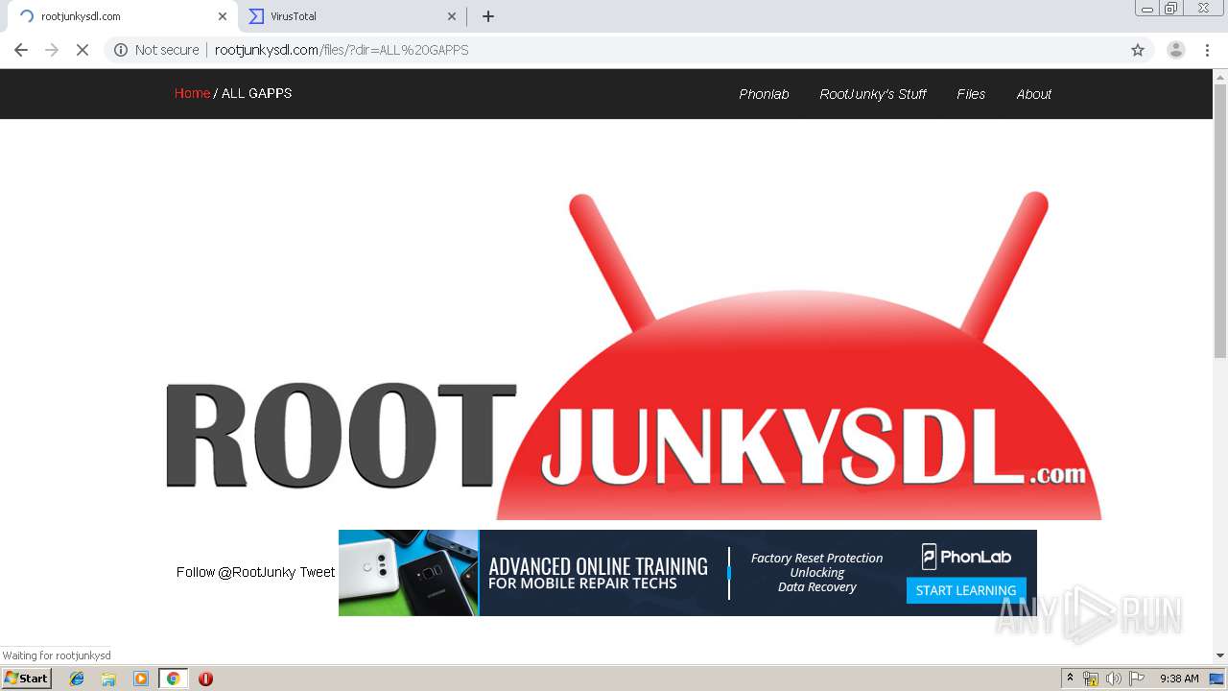Stop loading the page
1228x691 pixels.
click(83, 50)
